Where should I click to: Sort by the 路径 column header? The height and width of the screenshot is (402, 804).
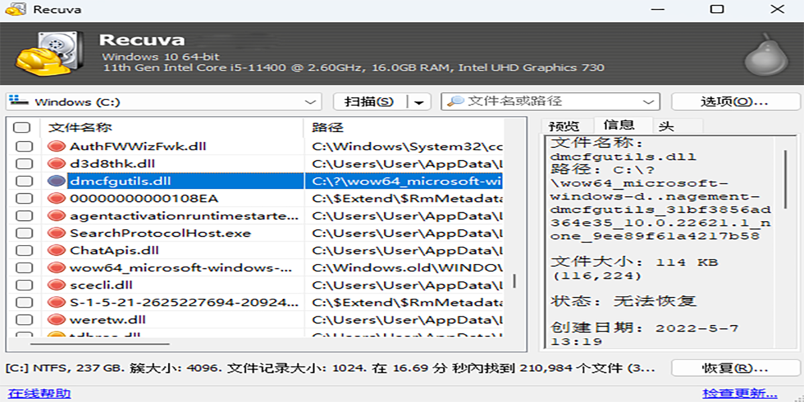click(x=404, y=127)
